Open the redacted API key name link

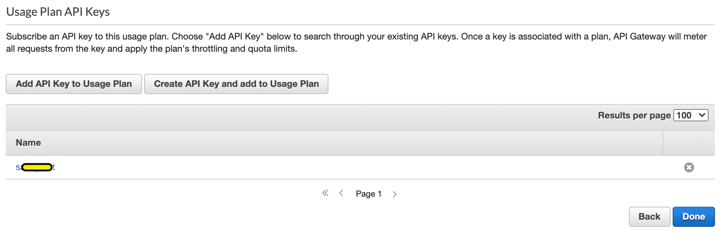pyautogui.click(x=35, y=167)
